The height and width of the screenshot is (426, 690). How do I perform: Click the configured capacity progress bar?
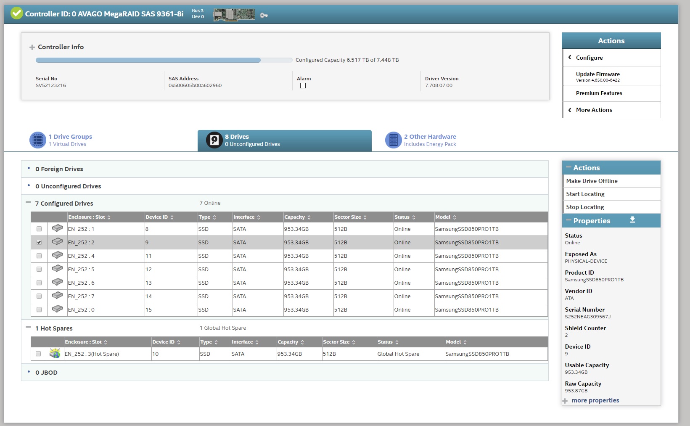click(164, 60)
